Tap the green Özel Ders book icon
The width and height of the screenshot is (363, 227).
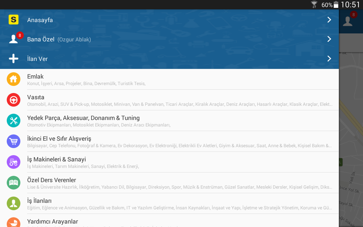click(x=14, y=183)
